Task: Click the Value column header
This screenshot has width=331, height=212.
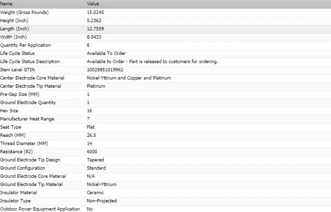Action: 93,4
